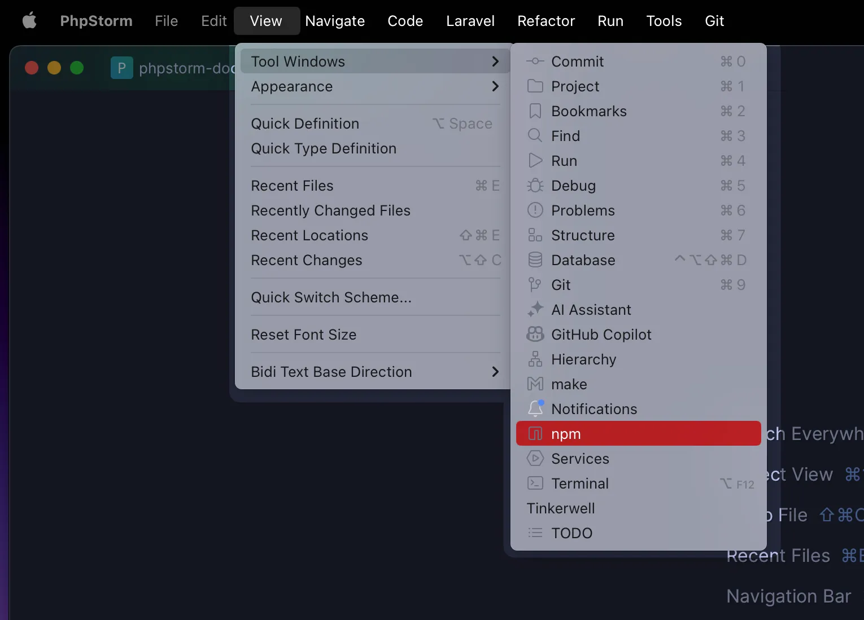Open the Git menu in menu bar

[714, 21]
